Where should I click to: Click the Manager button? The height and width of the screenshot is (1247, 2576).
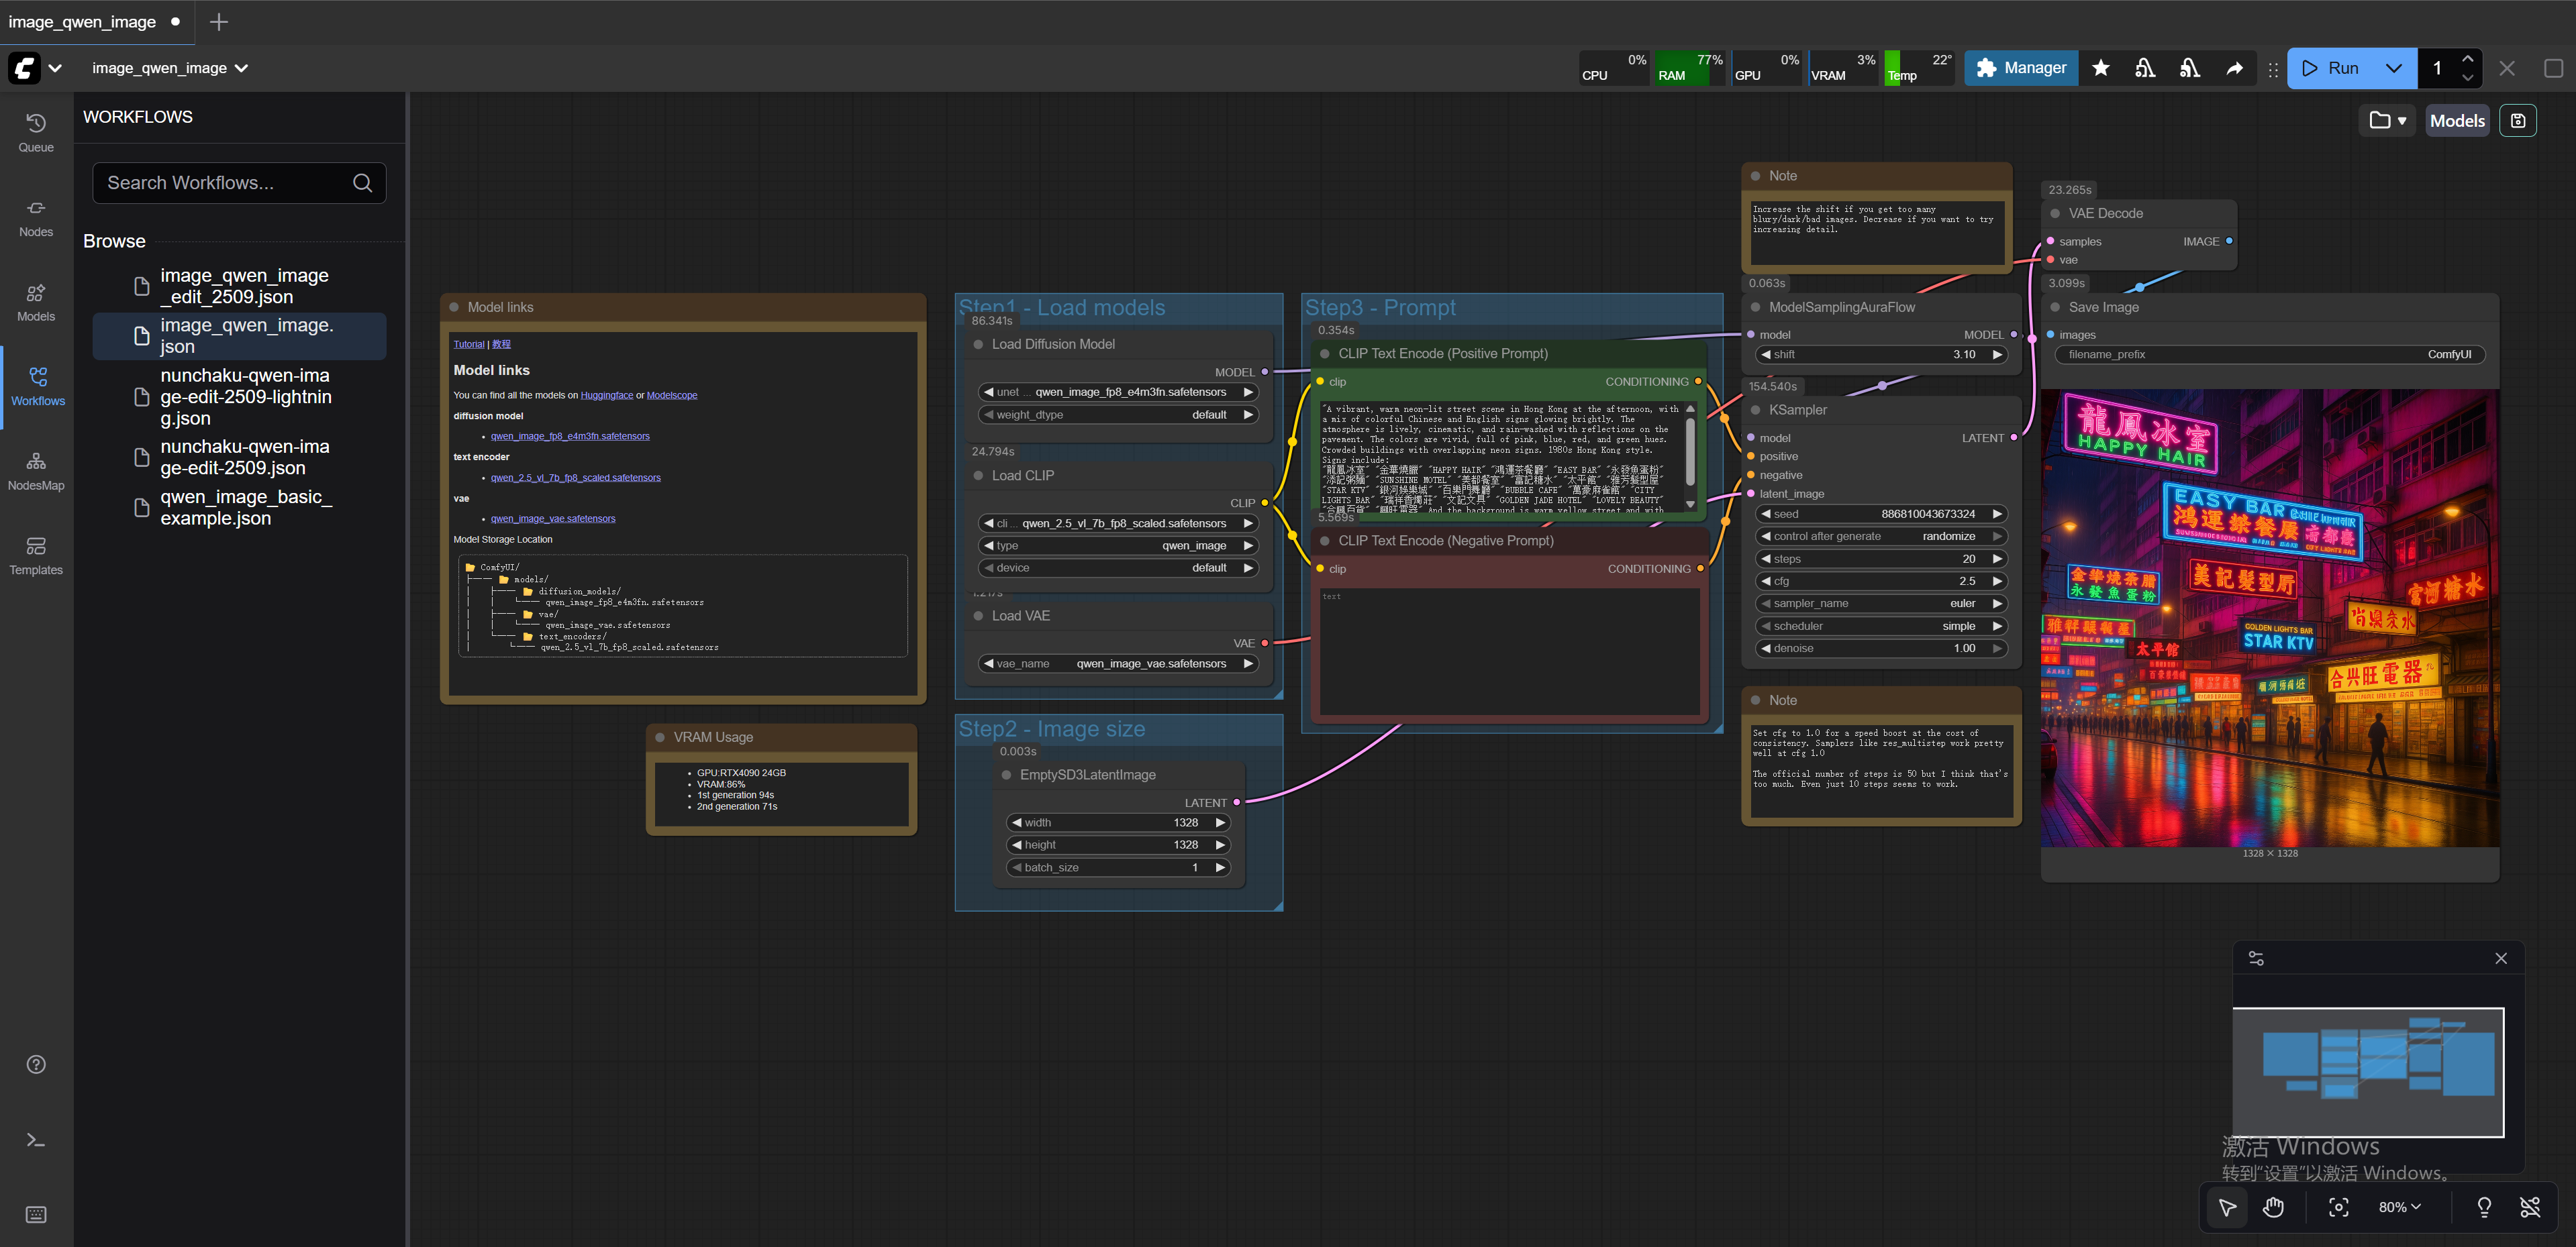pyautogui.click(x=2021, y=68)
